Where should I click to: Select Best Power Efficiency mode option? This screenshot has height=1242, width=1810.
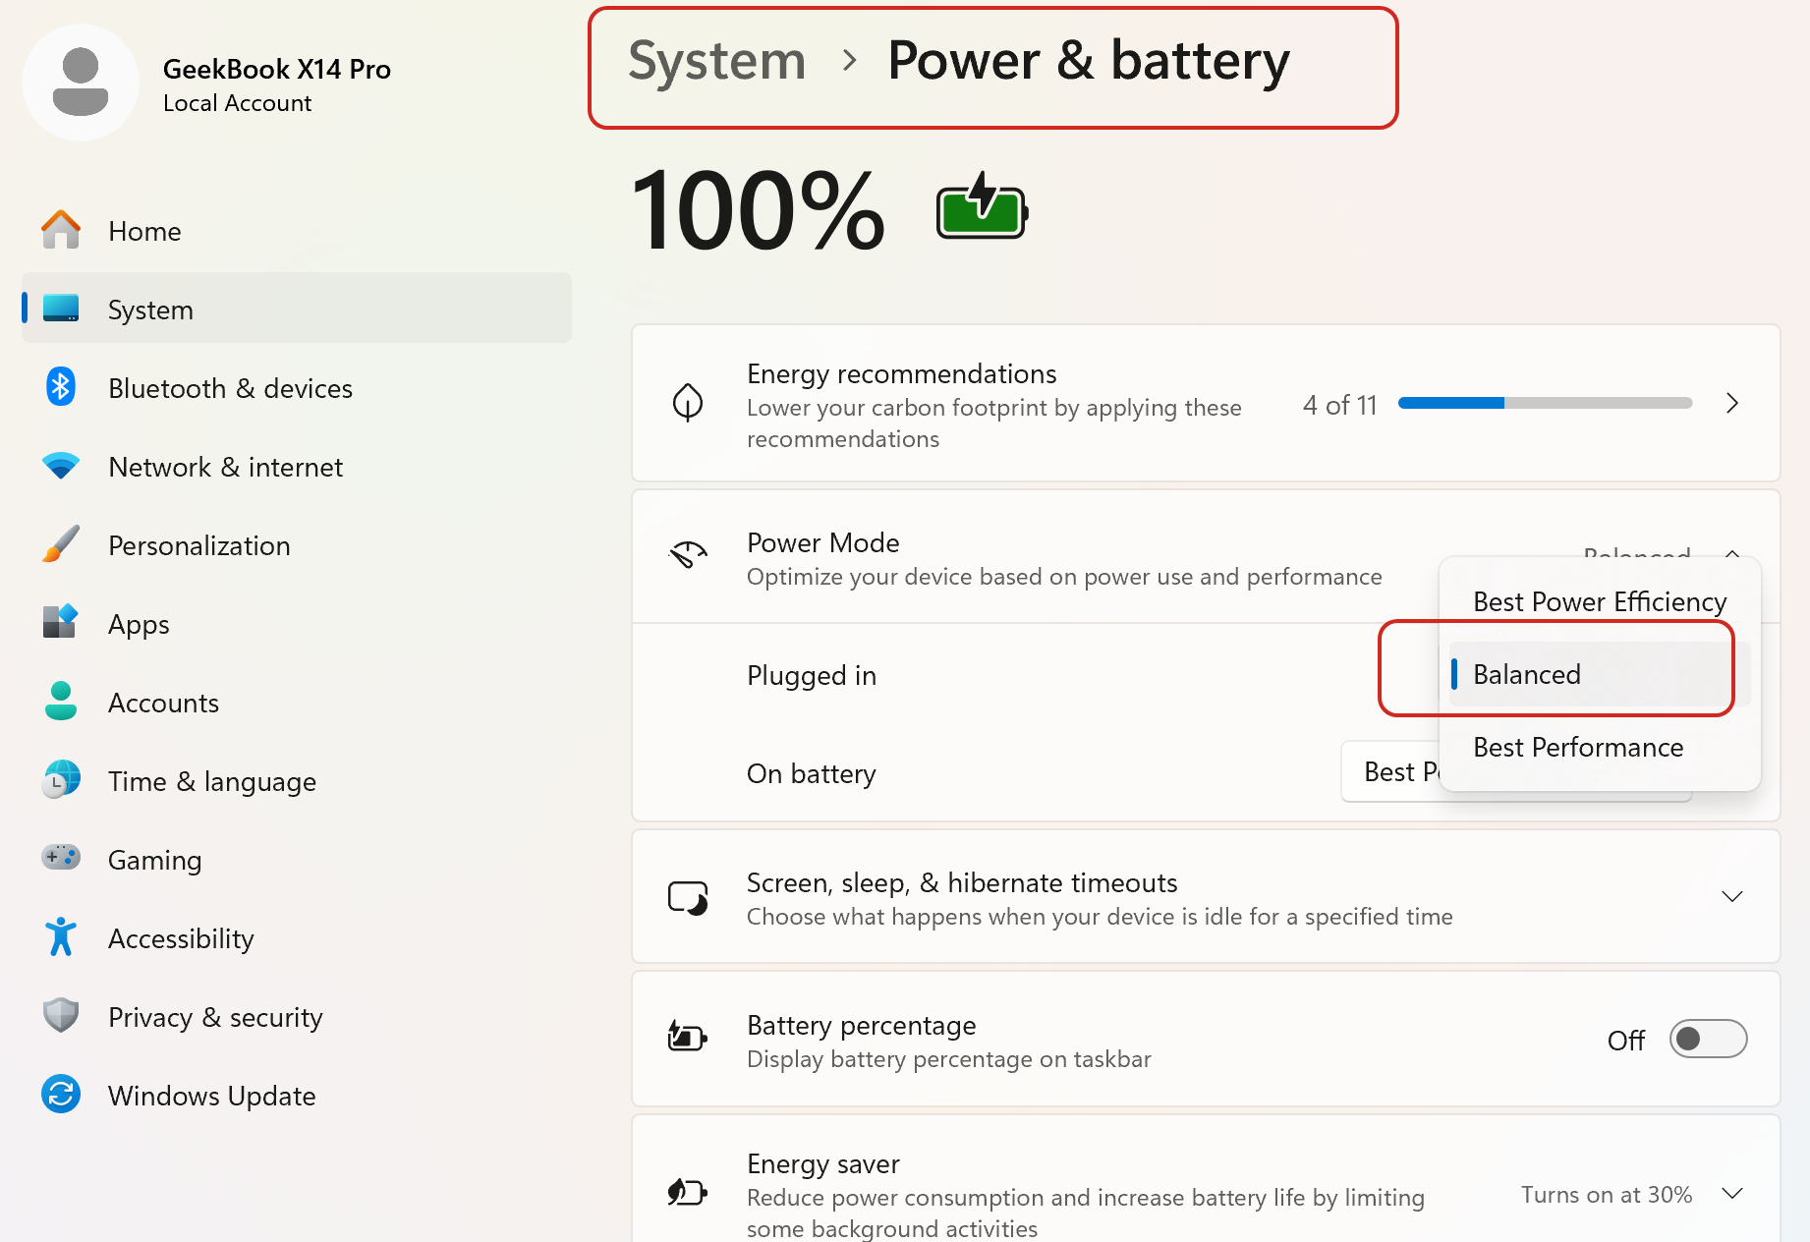1599,601
